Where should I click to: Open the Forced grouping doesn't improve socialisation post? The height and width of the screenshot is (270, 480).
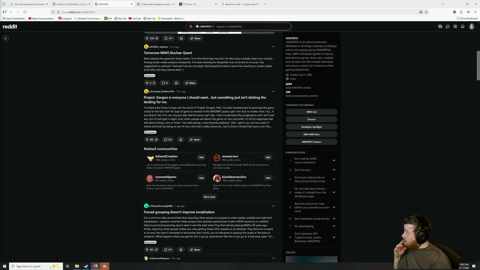tap(179, 212)
